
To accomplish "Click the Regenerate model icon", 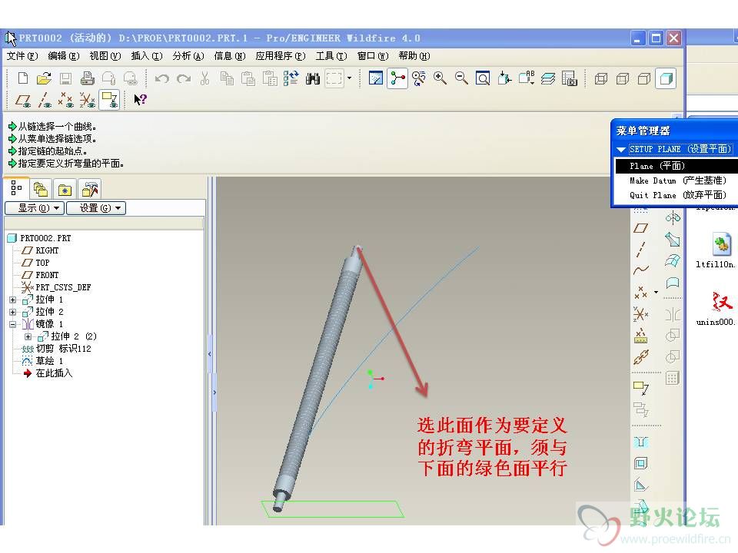I will [x=291, y=78].
